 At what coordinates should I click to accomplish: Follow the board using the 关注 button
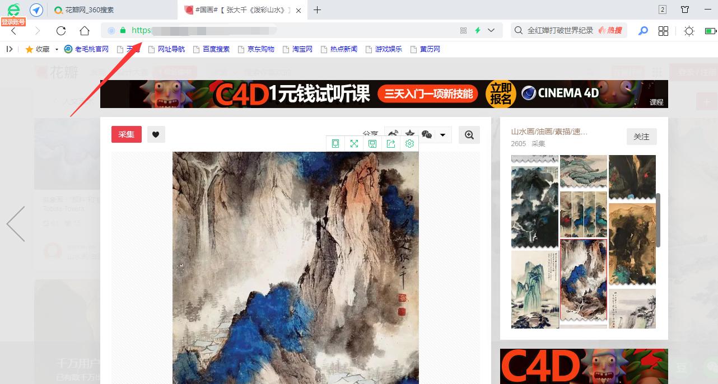coord(641,136)
